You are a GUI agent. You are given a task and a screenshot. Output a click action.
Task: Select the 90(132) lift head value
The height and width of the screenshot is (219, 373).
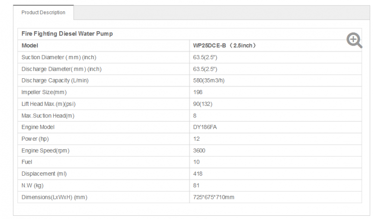coord(203,104)
